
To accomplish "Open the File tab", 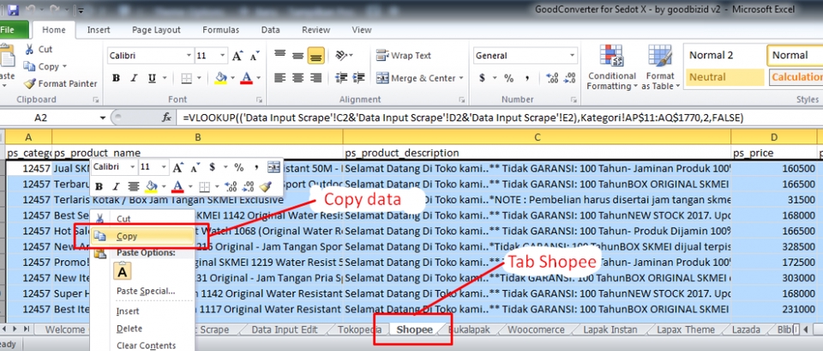I will [8, 30].
